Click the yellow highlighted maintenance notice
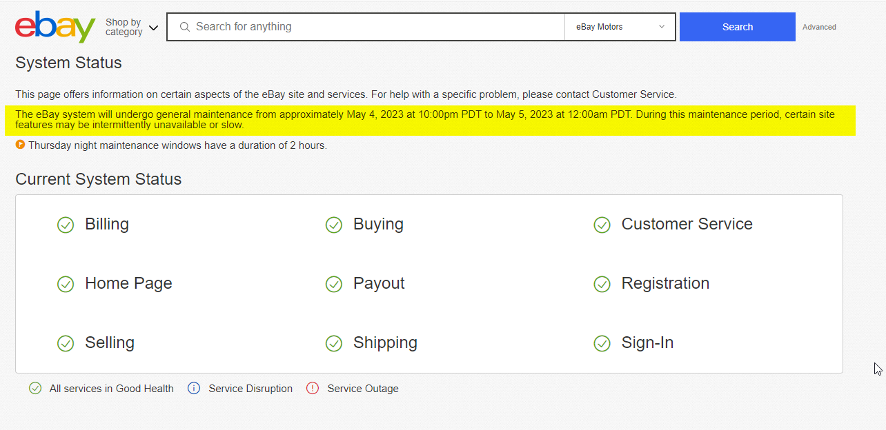This screenshot has height=430, width=886. [x=430, y=120]
